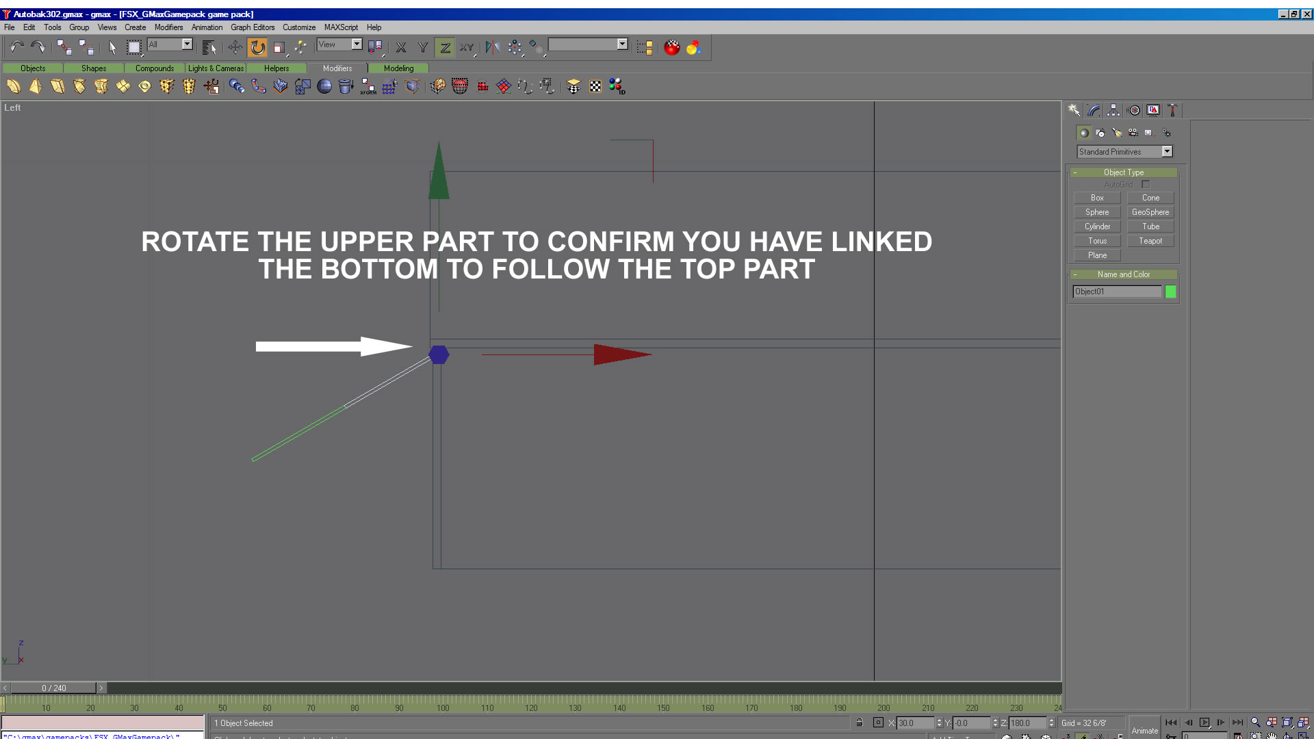Click the XForm modifier icon
The height and width of the screenshot is (739, 1314).
click(x=368, y=86)
